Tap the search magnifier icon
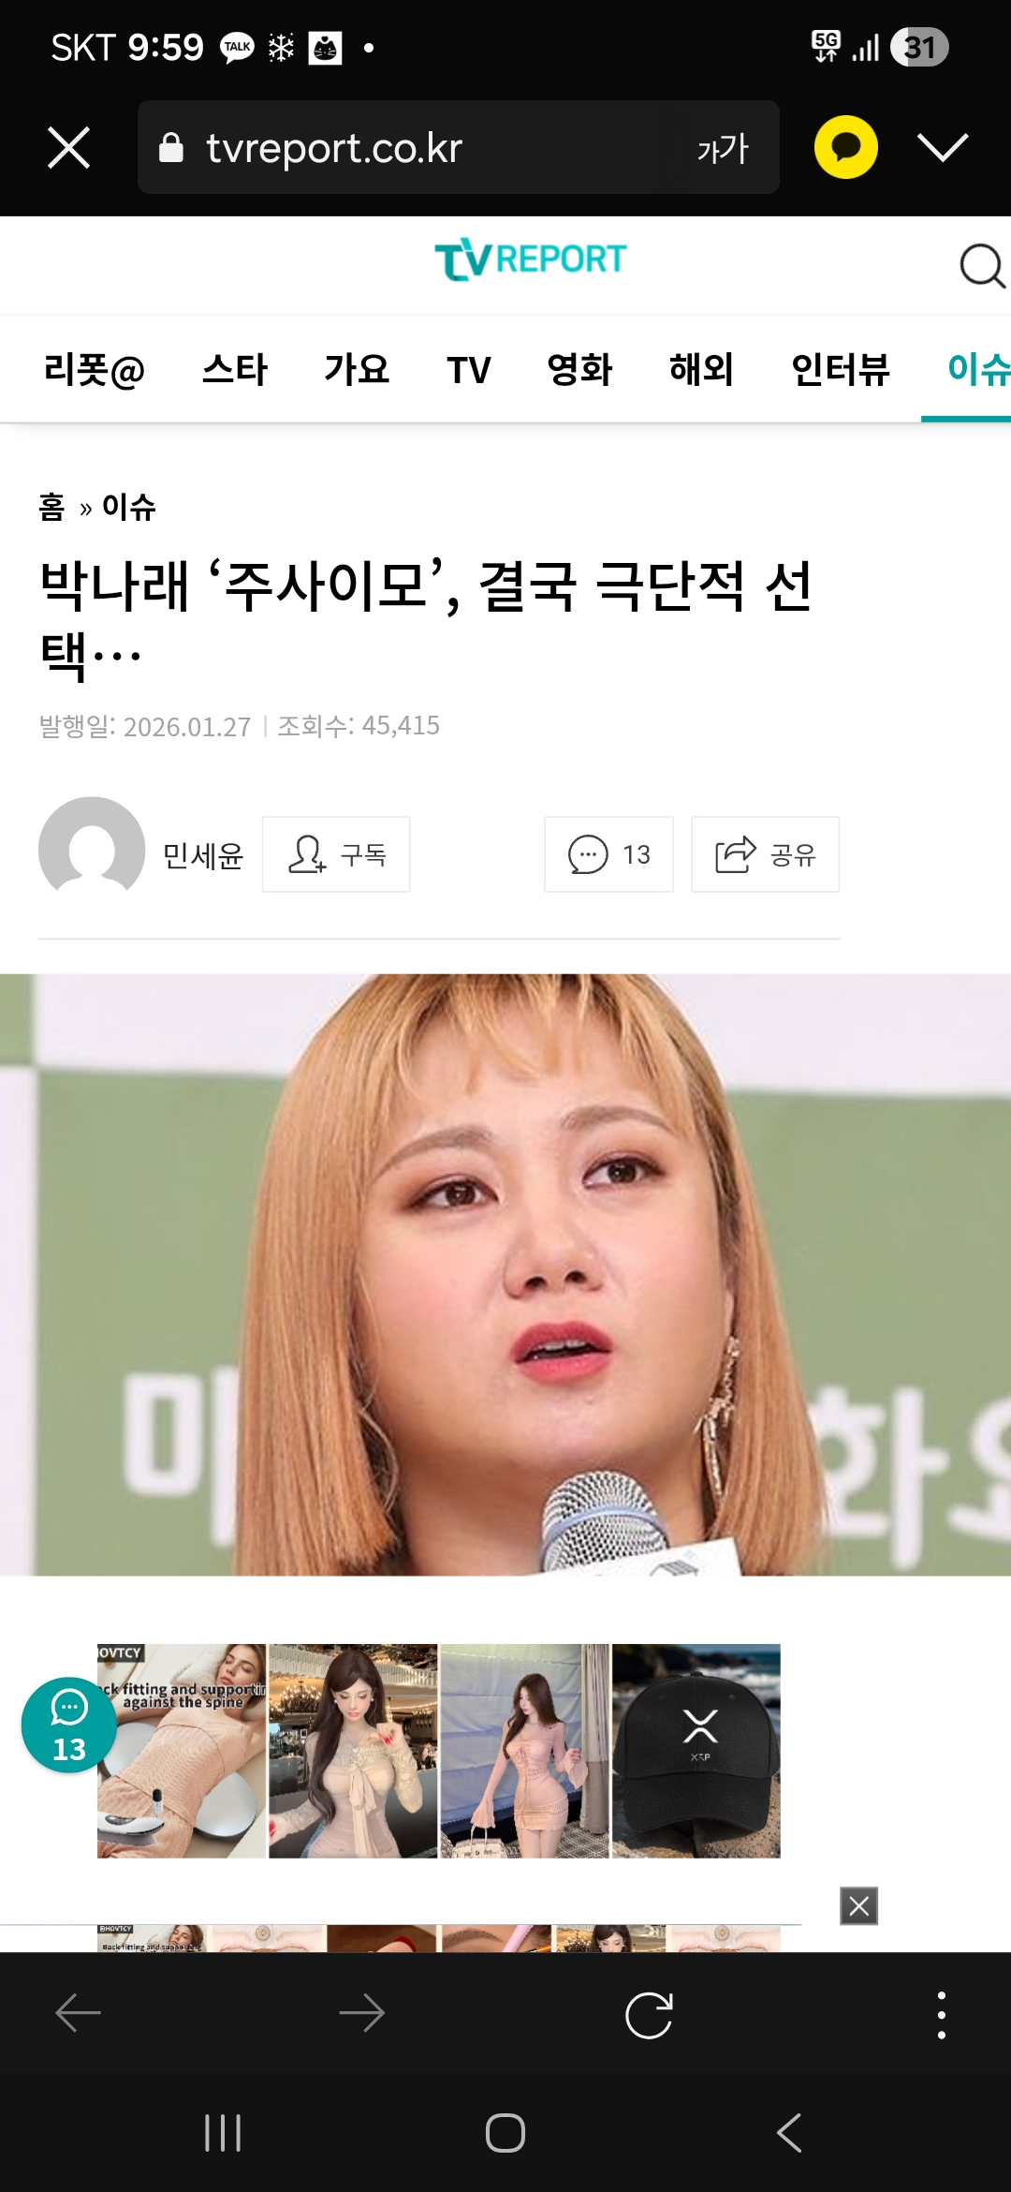Viewport: 1011px width, 2192px height. coord(982,266)
